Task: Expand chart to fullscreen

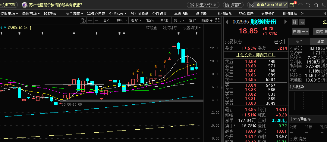Action: pyautogui.click(x=218, y=20)
